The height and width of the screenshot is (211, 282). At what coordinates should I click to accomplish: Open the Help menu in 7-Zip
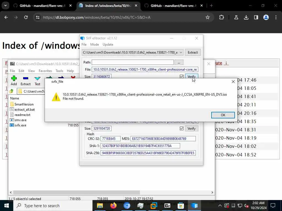click(70, 71)
